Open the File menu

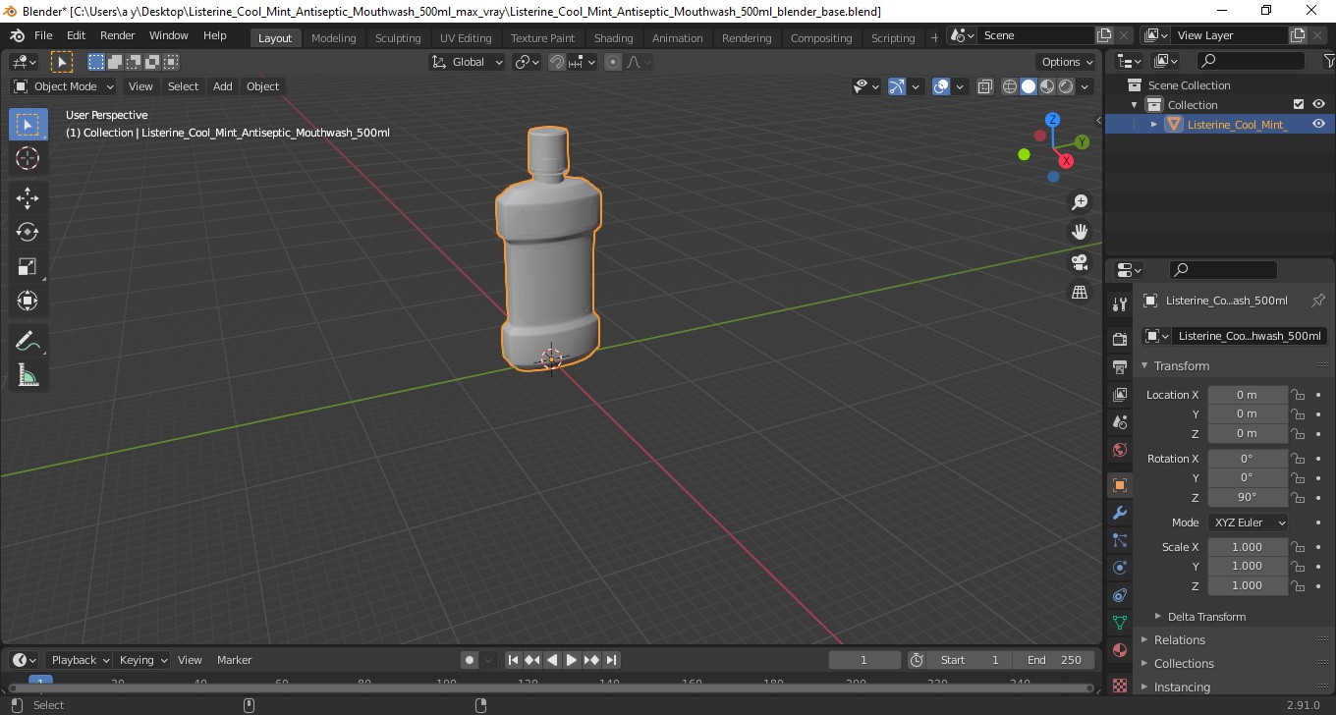click(x=43, y=35)
